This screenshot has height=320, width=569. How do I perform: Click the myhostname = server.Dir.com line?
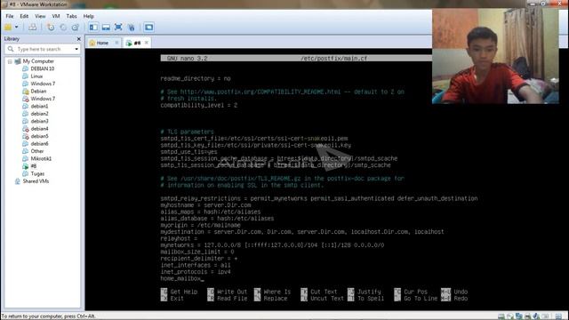[x=205, y=205]
